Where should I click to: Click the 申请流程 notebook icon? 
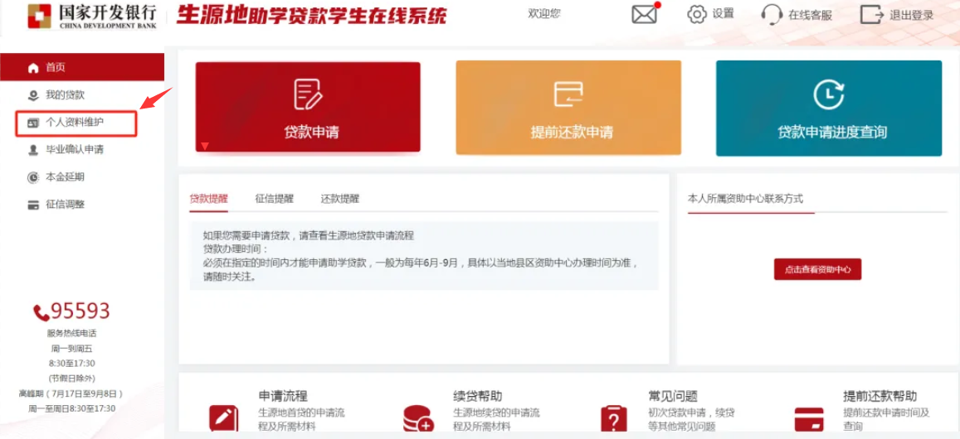coord(223,417)
